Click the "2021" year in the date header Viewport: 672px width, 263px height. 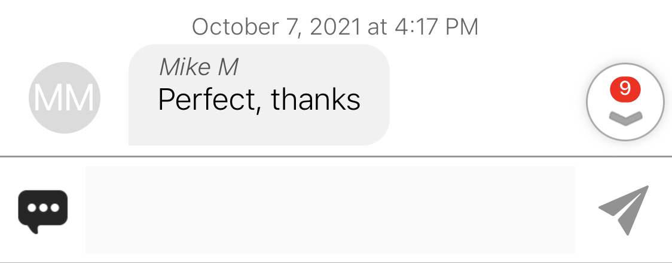(335, 27)
